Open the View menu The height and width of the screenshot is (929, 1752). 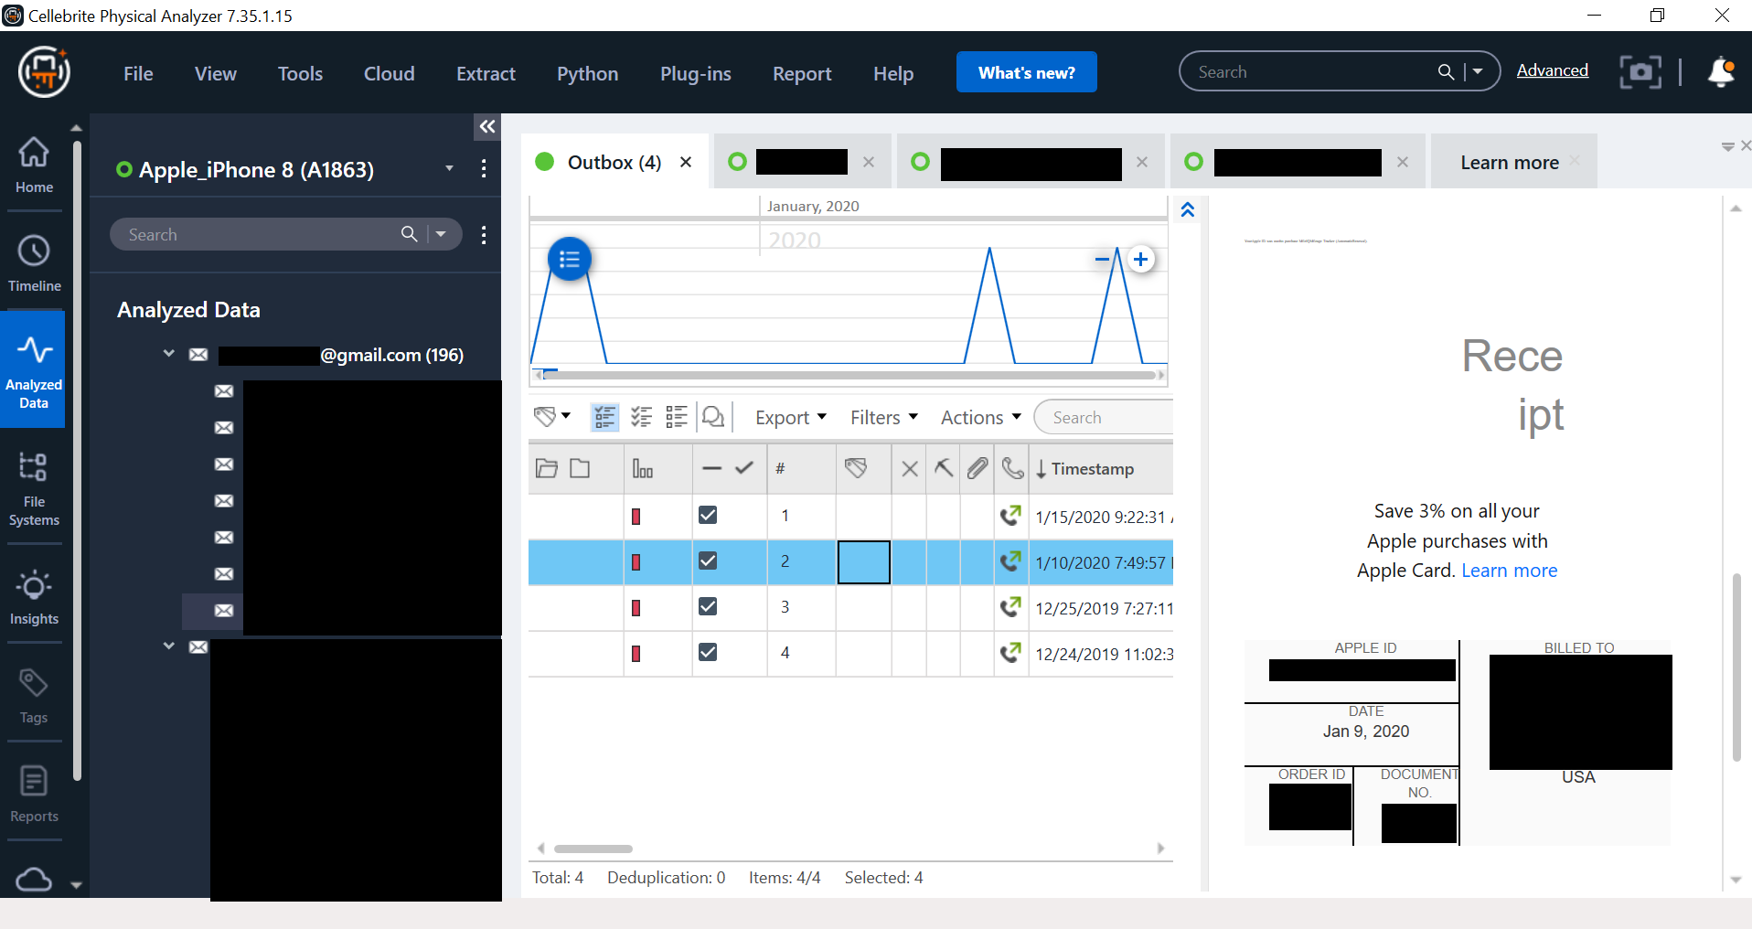pyautogui.click(x=216, y=73)
